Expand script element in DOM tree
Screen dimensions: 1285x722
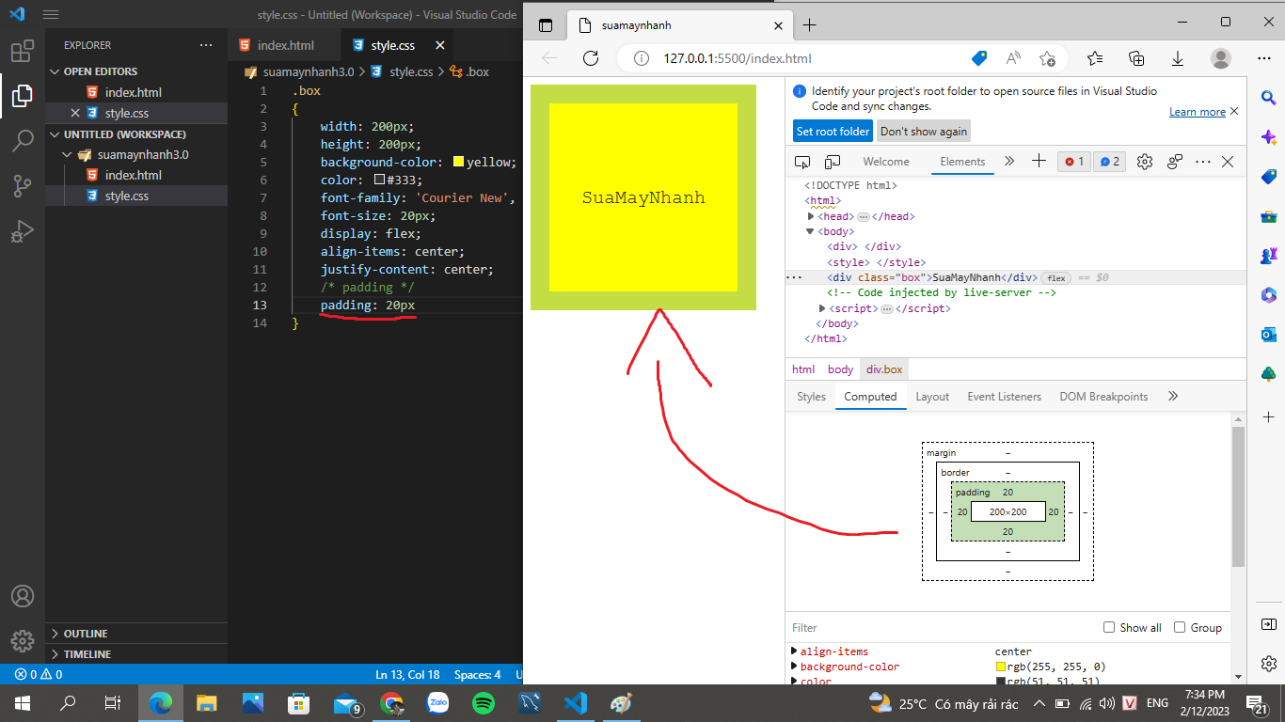(822, 308)
